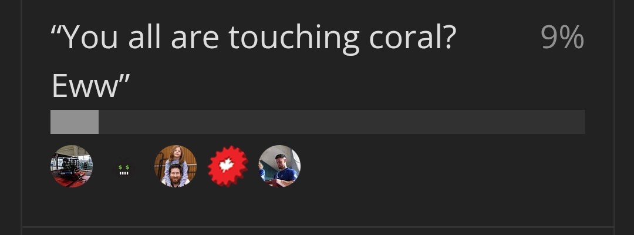
Task: Click the divider line below the poll option
Action: [x=318, y=227]
